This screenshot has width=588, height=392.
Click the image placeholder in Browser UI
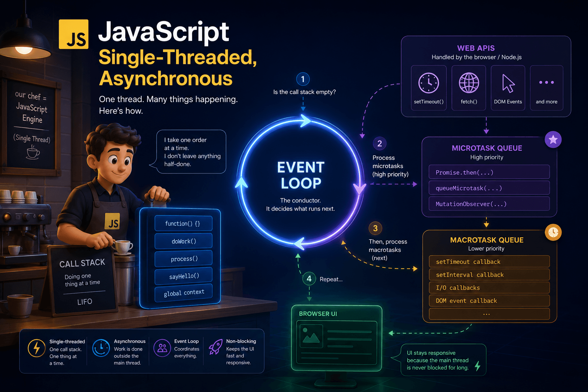311,335
